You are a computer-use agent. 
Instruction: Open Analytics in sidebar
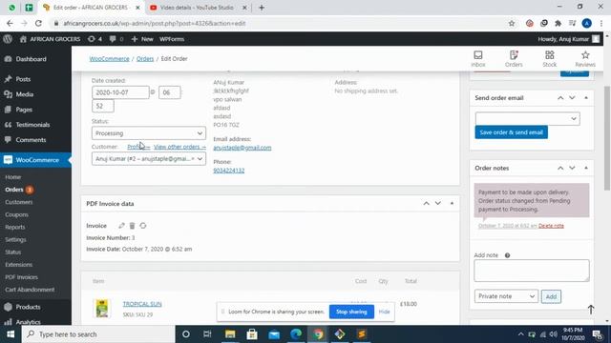click(x=28, y=322)
